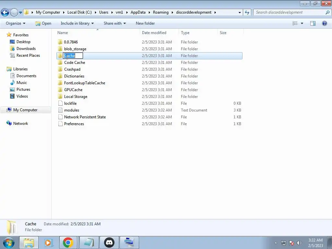Open Favorites in the navigation pane
The image size is (332, 249).
pos(21,35)
